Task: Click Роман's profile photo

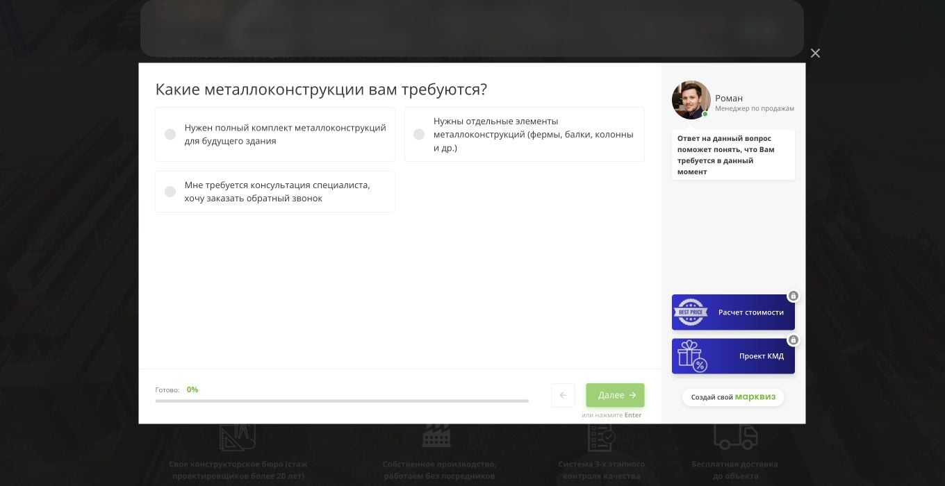Action: (x=691, y=99)
